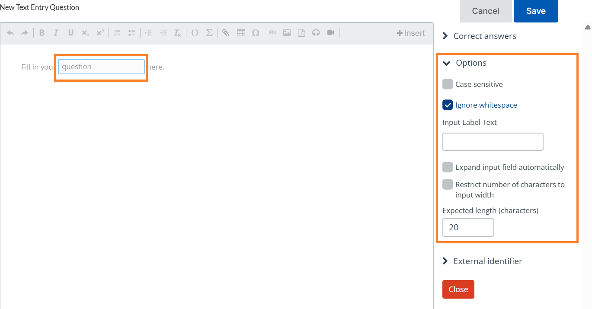Enable Restrict number of characters checkbox
Screen dimensions: 592x309
tap(448, 185)
